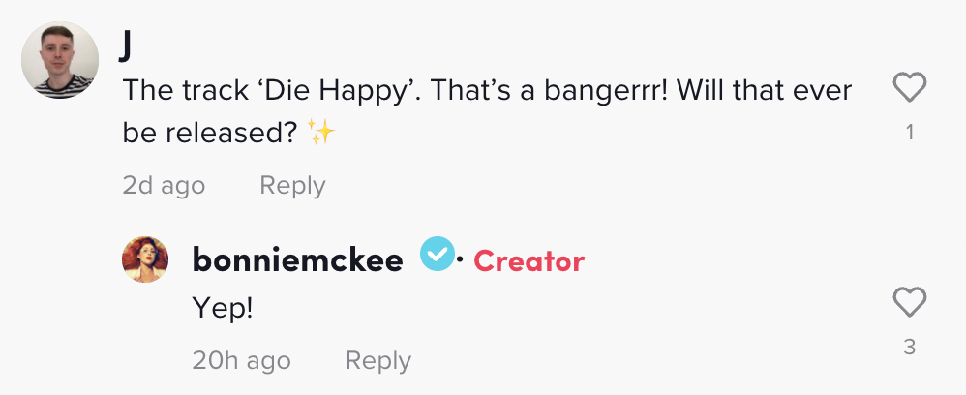Screen dimensions: 966x395
Task: Like J's comment with the heart icon
Action: click(909, 87)
